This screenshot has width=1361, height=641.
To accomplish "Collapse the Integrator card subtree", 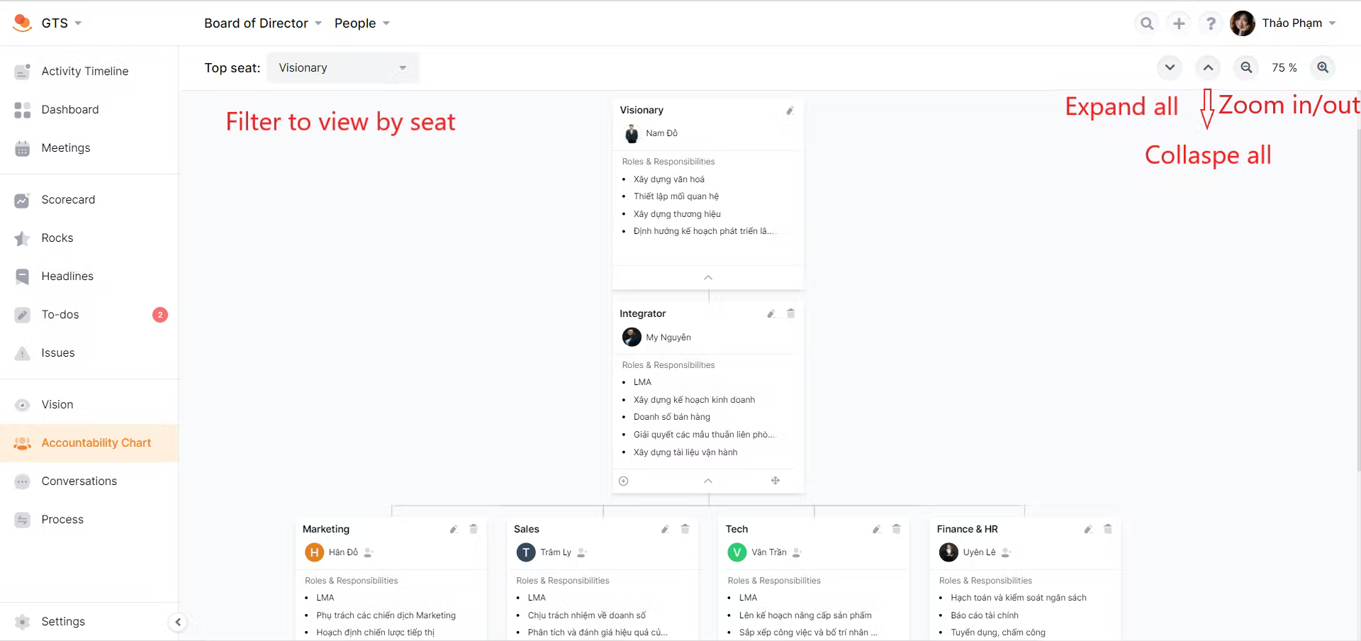I will pos(708,481).
